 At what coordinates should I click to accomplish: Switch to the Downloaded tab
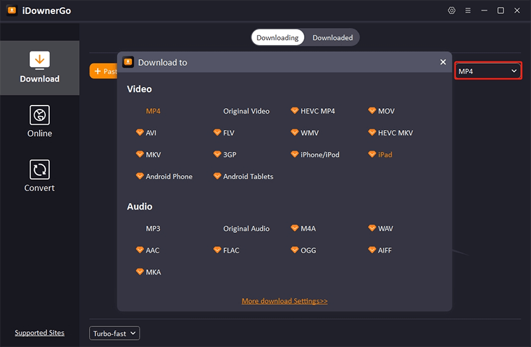tap(333, 38)
